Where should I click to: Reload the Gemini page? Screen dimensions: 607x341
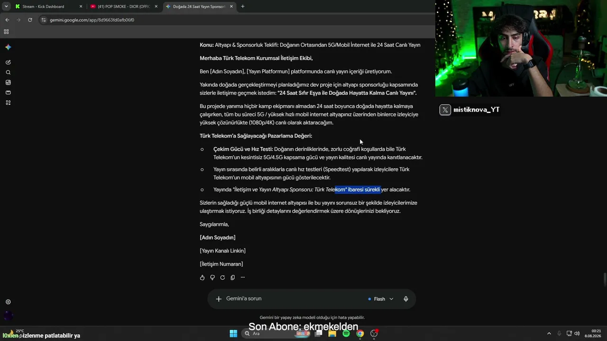(30, 20)
